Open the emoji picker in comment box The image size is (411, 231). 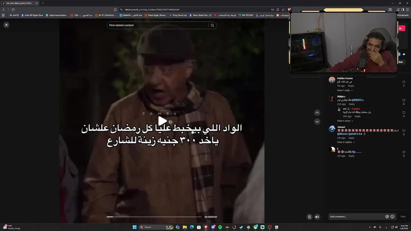392,217
